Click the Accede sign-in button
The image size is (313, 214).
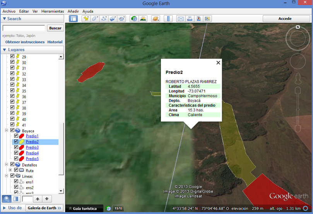(x=286, y=19)
